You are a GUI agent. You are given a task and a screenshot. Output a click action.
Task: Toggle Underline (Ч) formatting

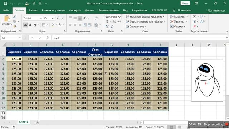click(35, 25)
